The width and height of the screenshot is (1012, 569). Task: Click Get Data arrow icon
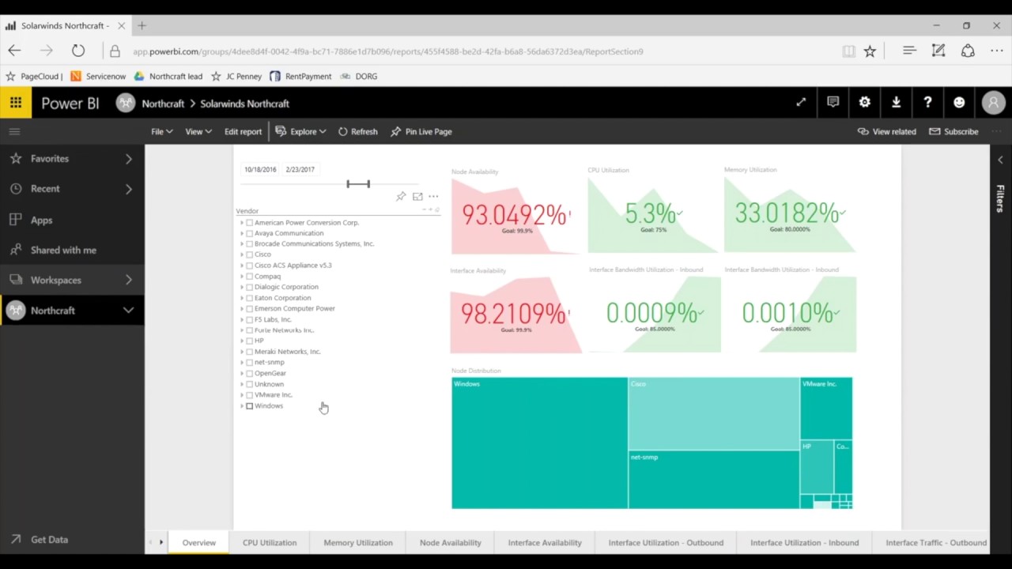(x=15, y=539)
